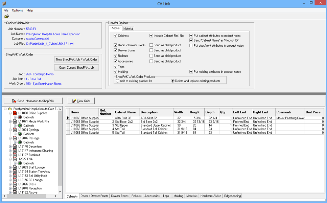Expand the L11127 Breakout tree node
327x203 pixels.
10,155
